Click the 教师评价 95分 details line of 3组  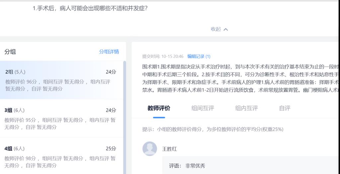[x=60, y=124]
